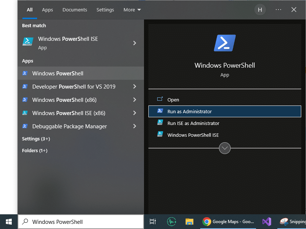Close the search panel with X
Viewport: 306px width, 229px height.
click(x=294, y=10)
